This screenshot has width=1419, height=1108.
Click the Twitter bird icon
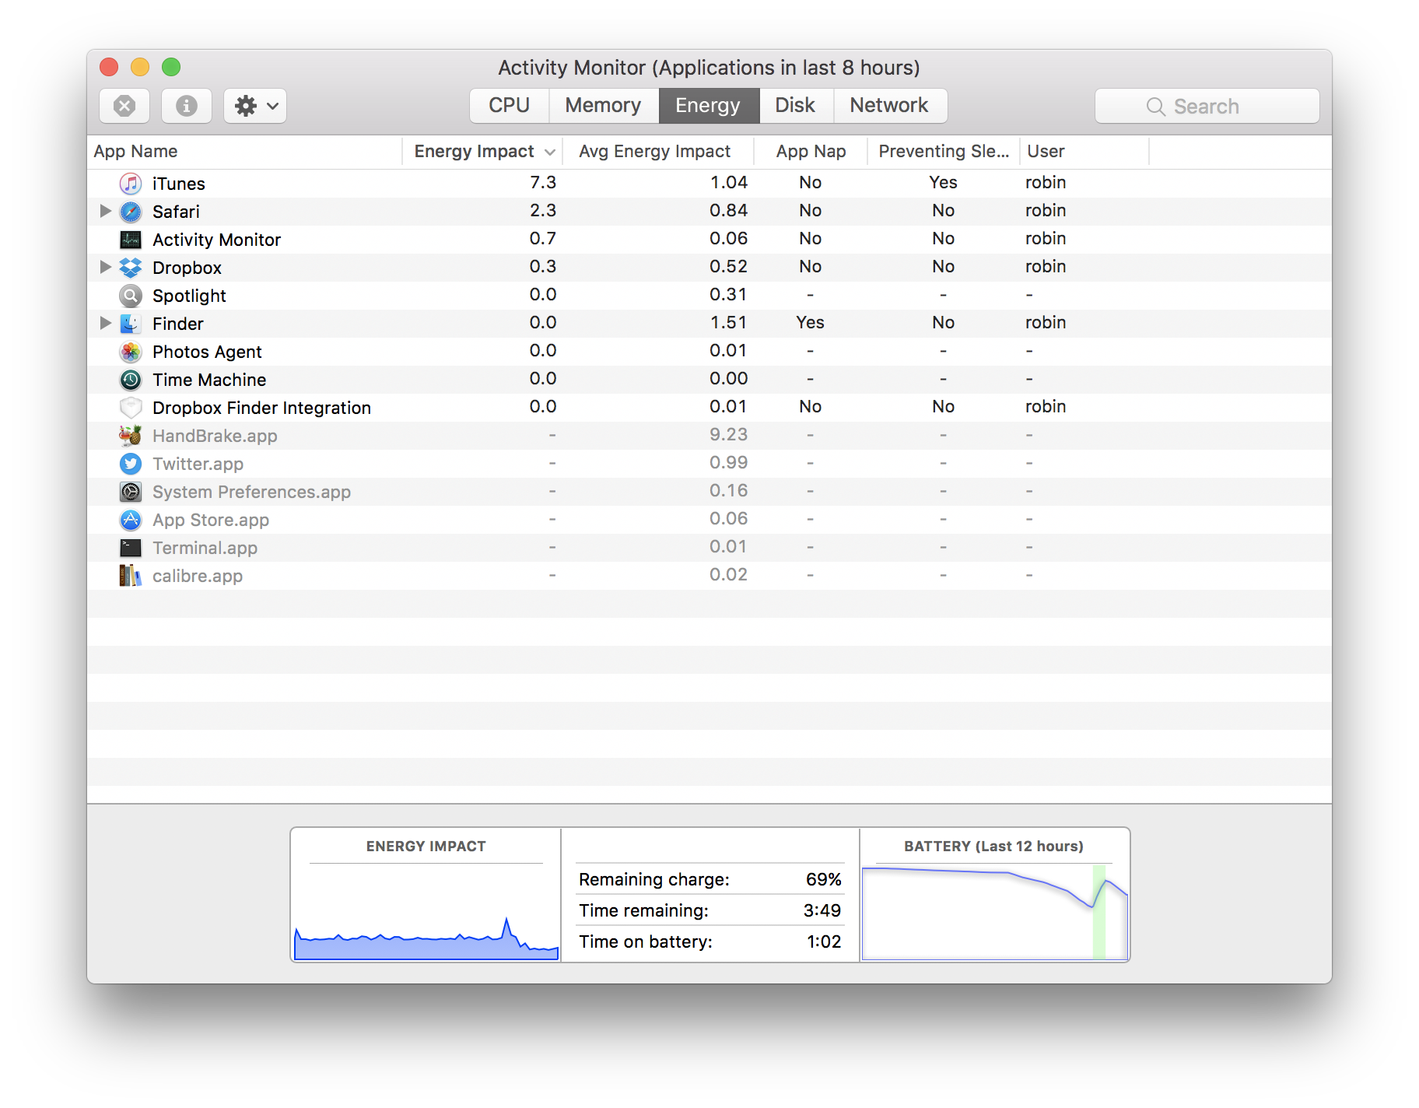[131, 464]
